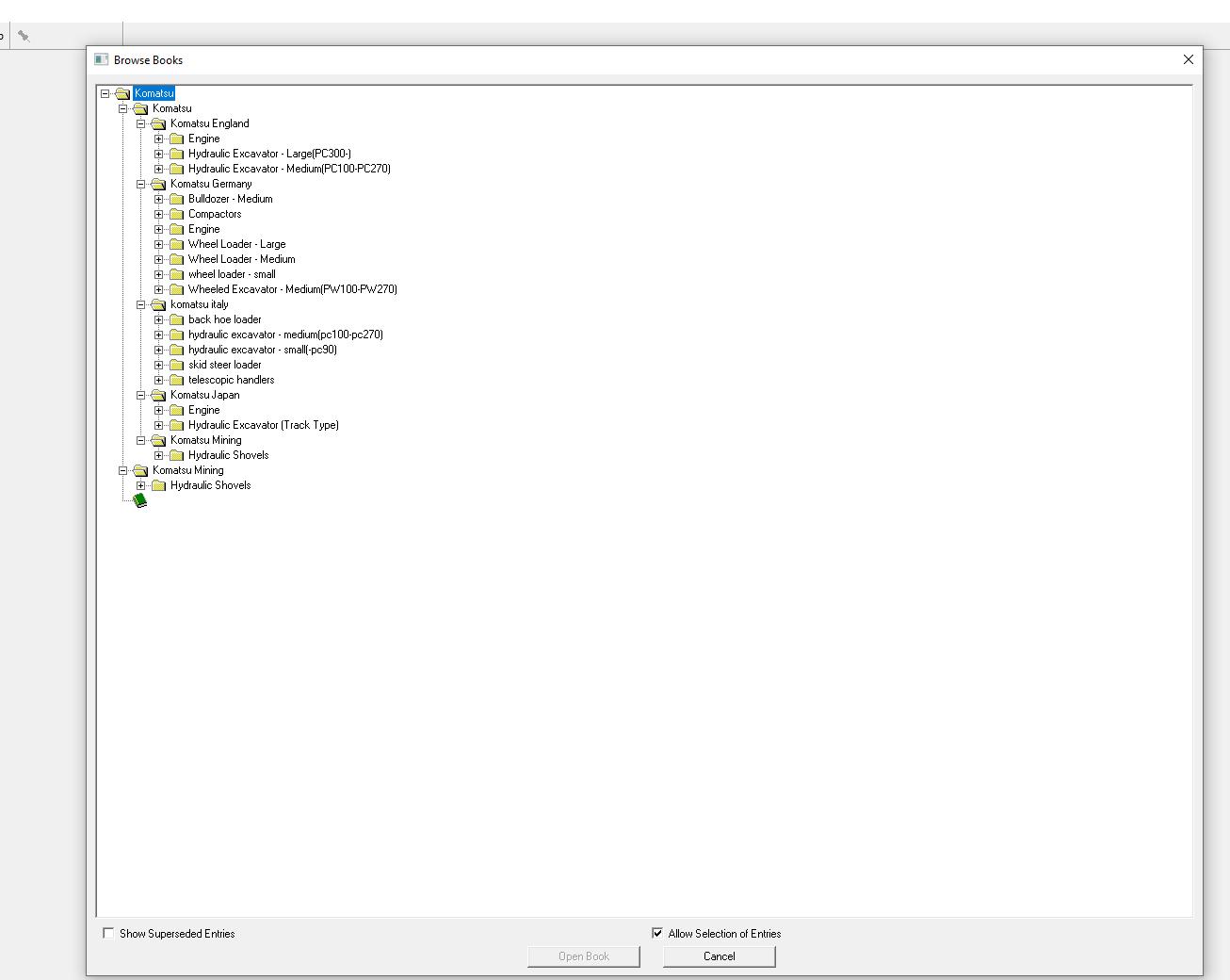Click the folder icon beside telescopic handlers
Screen dimensions: 1230x980
point(176,380)
